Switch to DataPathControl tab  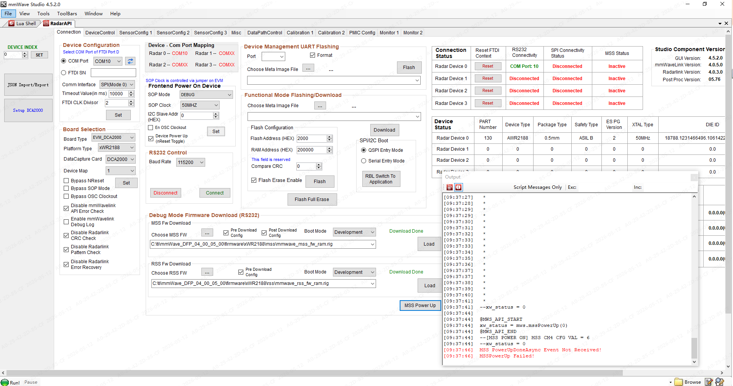coord(265,33)
